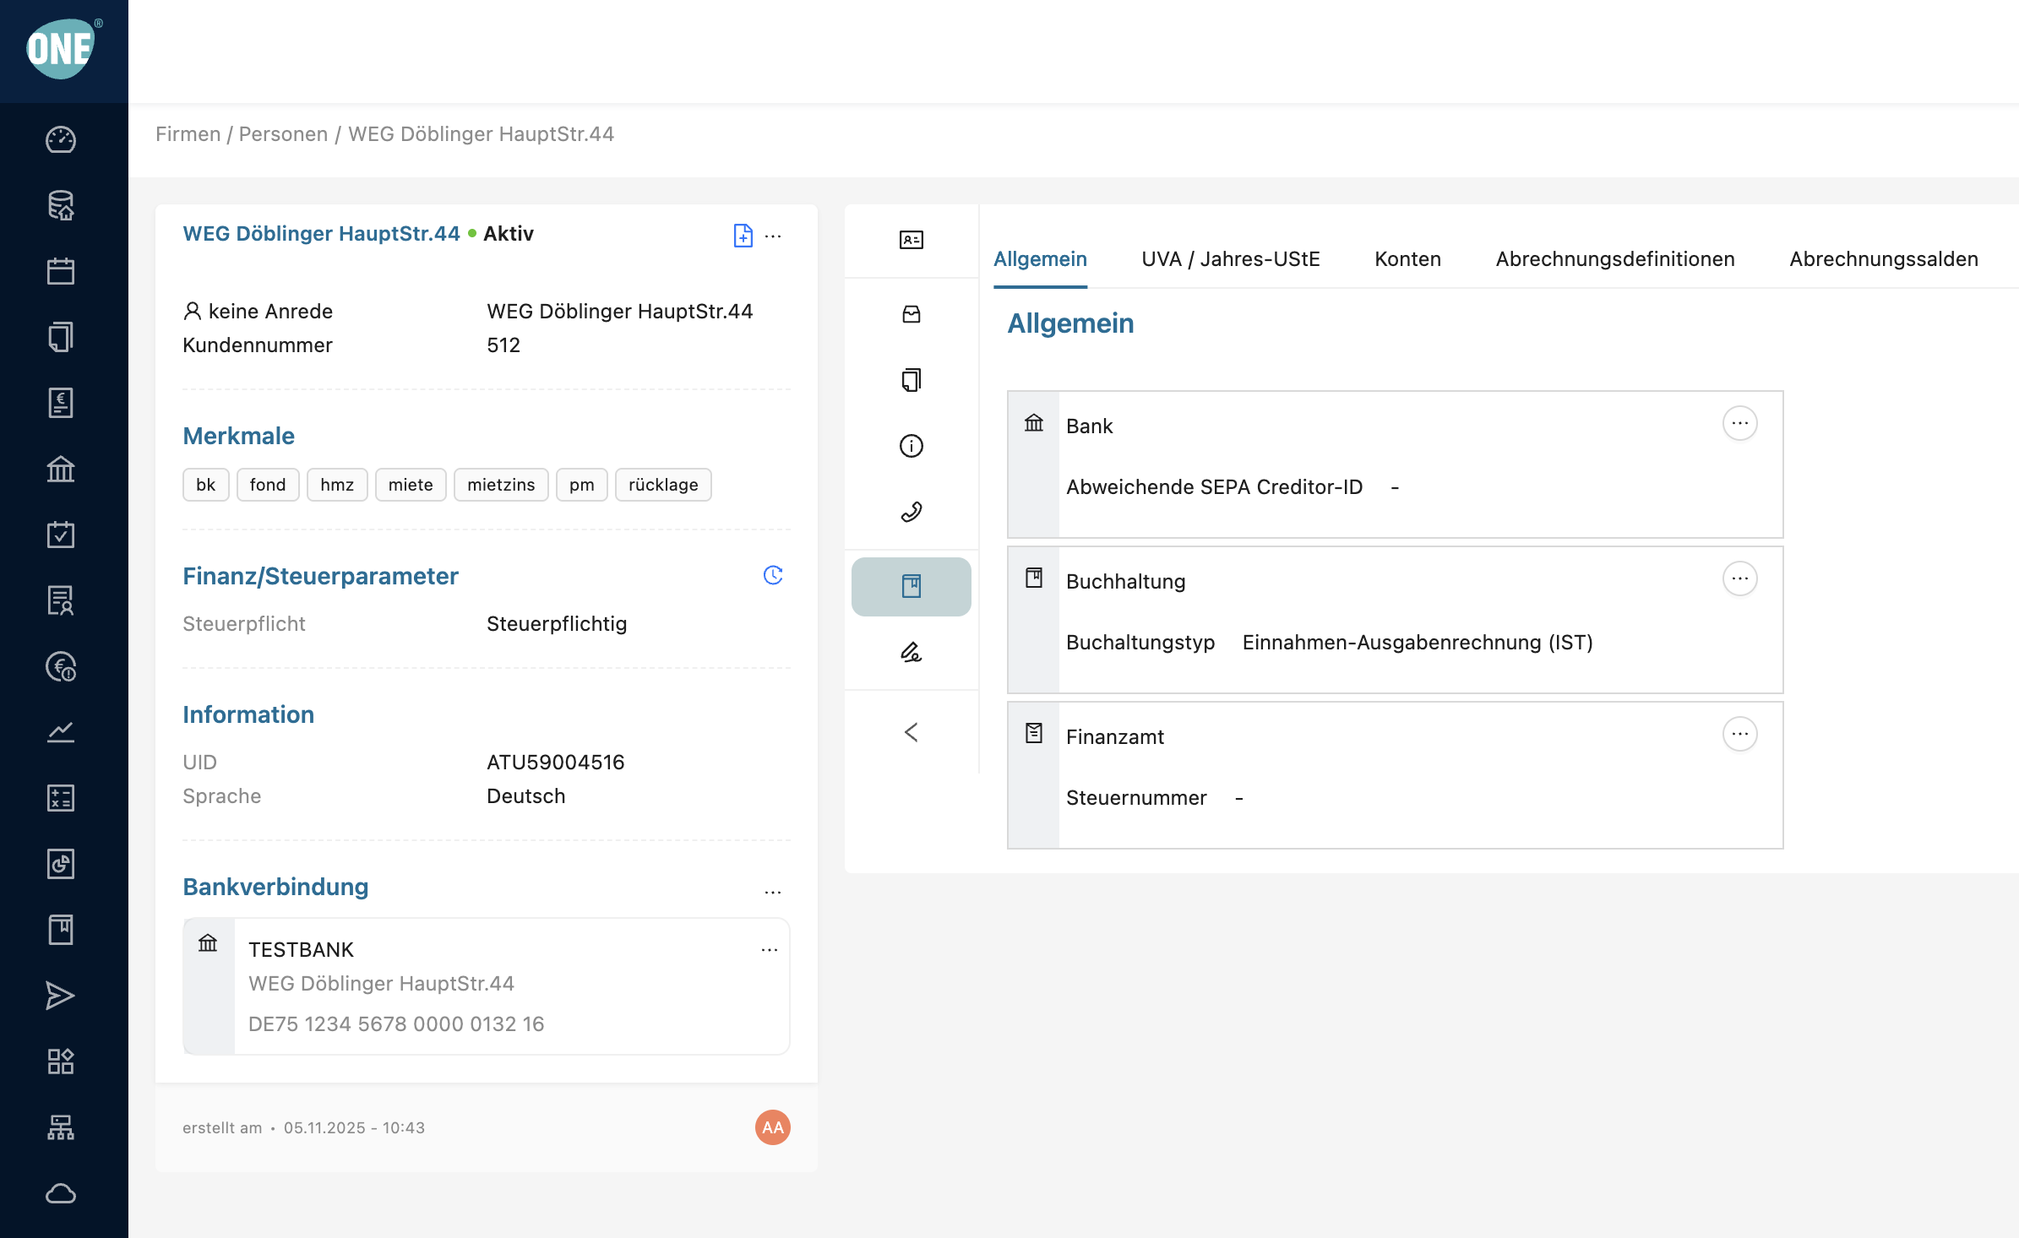Open the Finanzamt card options menu

(1739, 735)
